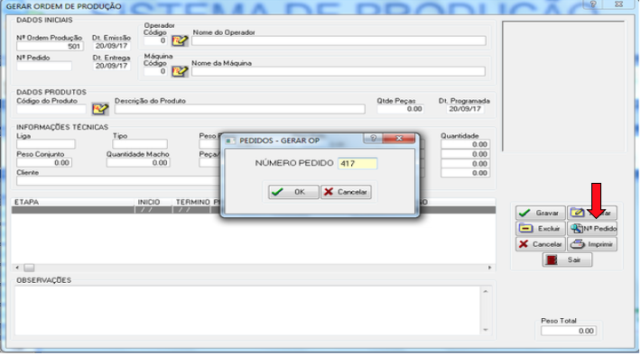Click the horizontal scrollbar thumb in etapa grid
The height and width of the screenshot is (355, 641).
pyautogui.click(x=29, y=268)
